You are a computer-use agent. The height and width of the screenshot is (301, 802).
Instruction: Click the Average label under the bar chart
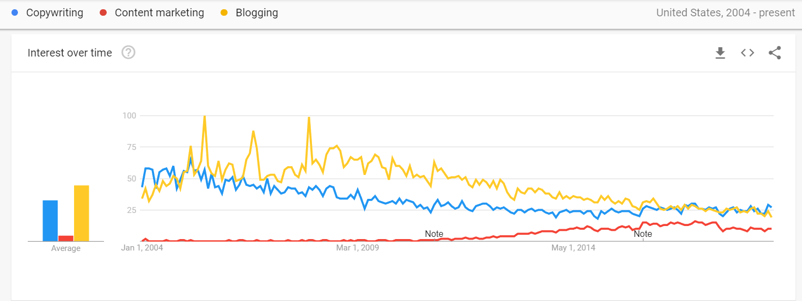point(66,248)
